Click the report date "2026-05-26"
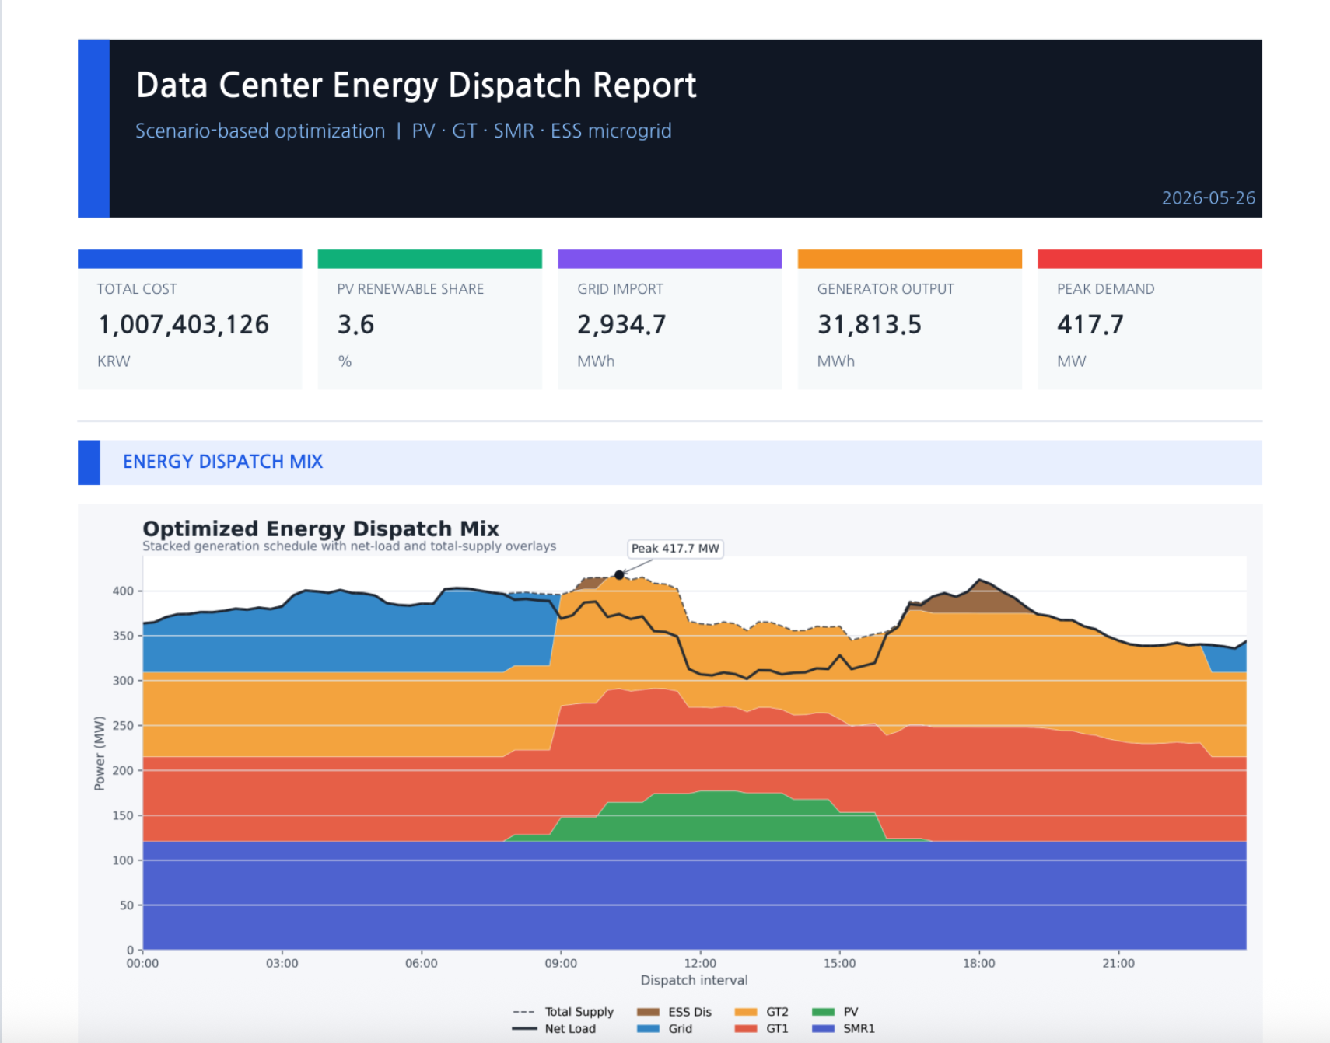The image size is (1330, 1043). pos(1209,198)
